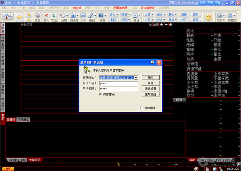
Task: Click the 确定 button in login dialog
Action: coord(151,78)
